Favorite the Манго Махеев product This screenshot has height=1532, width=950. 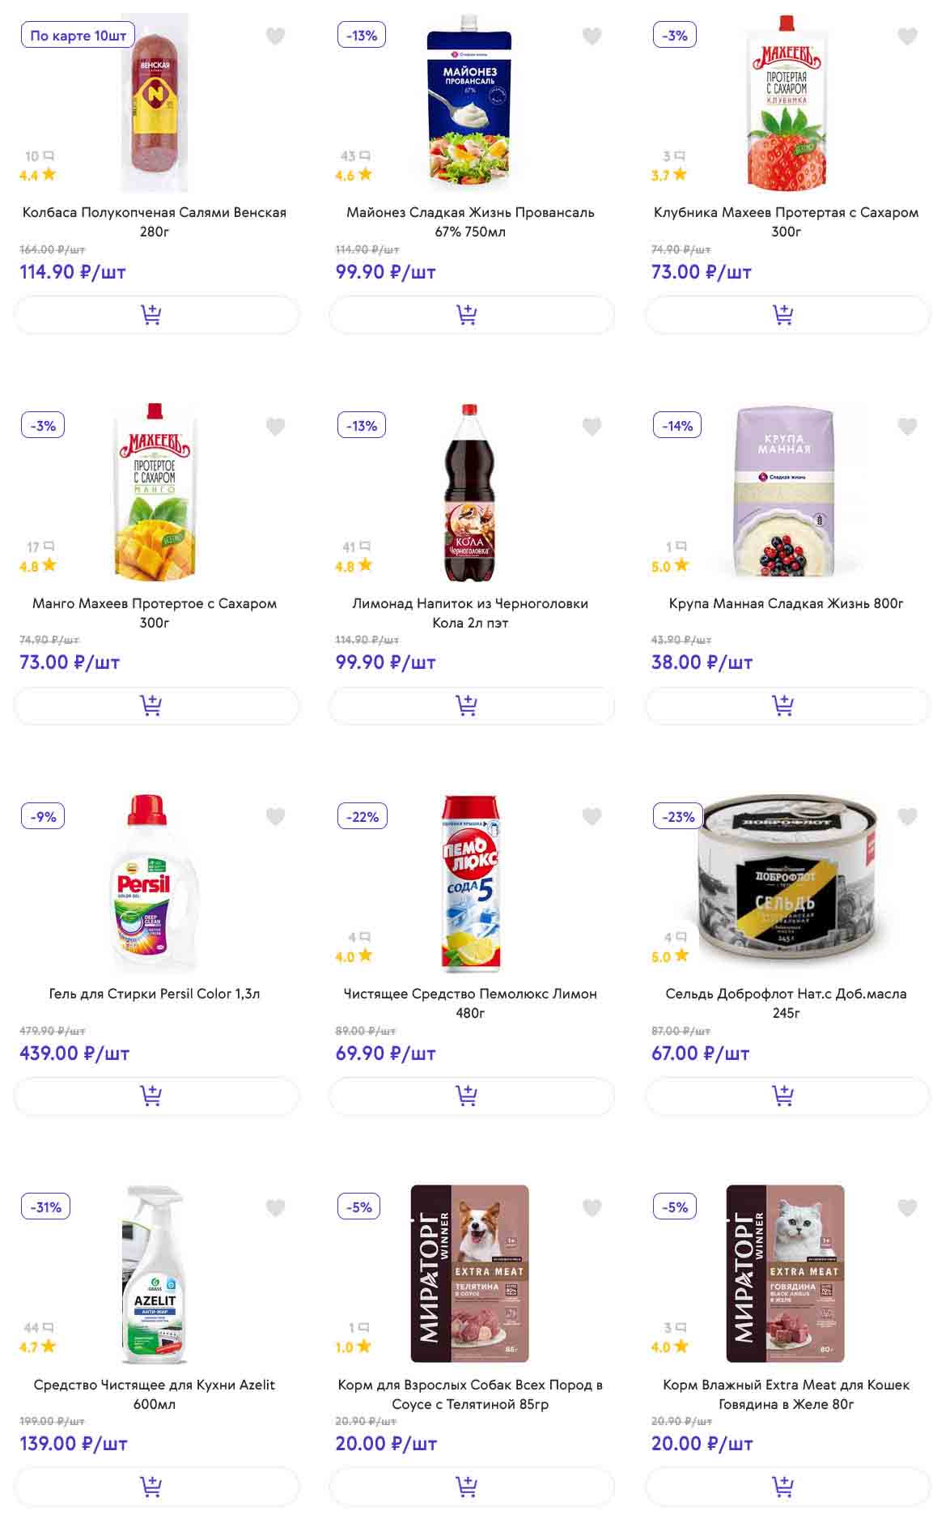(276, 427)
